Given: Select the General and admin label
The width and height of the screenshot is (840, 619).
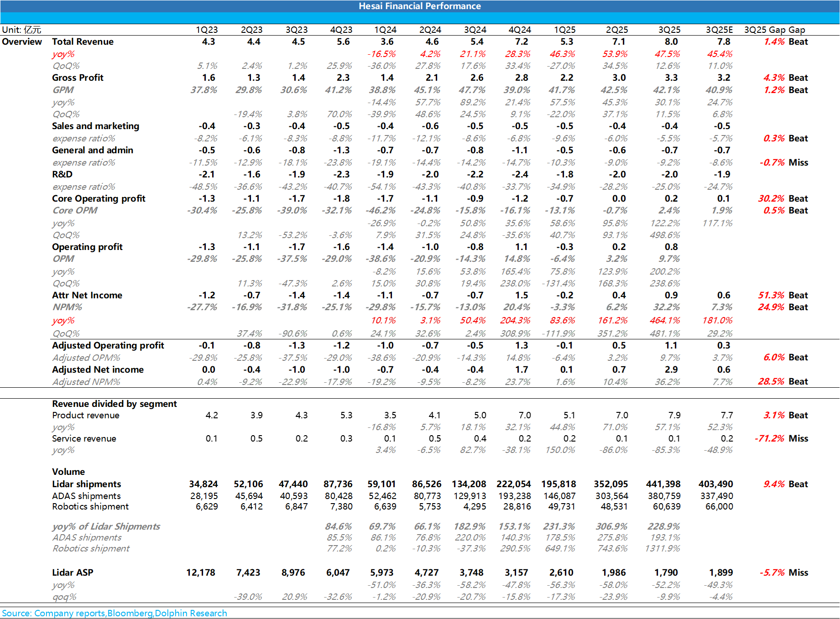Looking at the screenshot, I should (93, 150).
